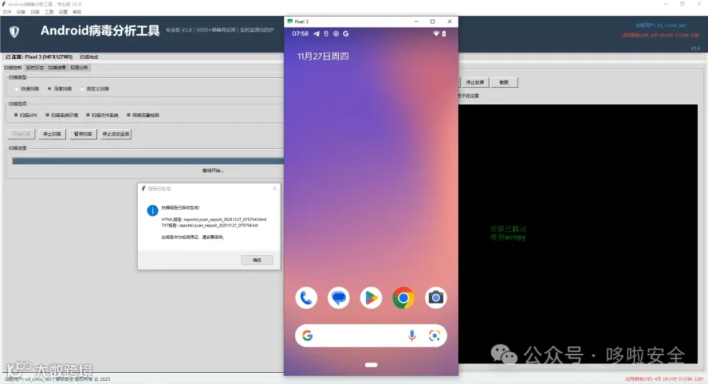Tap the Wi-Fi indicator in phone status bar
Screen dimensions: 708x384
(436, 34)
